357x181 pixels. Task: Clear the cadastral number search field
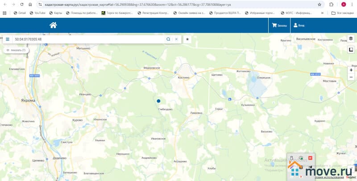point(176,39)
